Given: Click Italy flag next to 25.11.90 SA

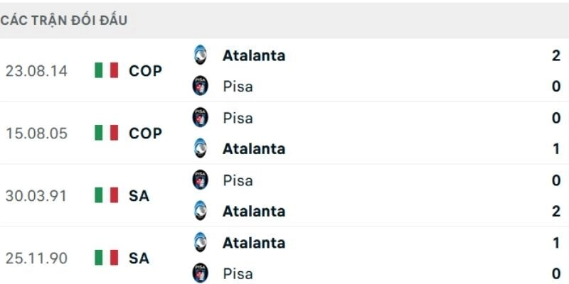Looking at the screenshot, I should pos(106,258).
